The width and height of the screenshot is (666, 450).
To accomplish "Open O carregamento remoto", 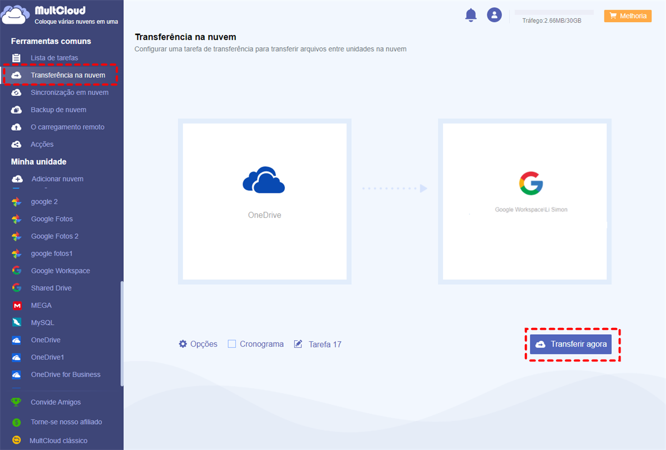I will pyautogui.click(x=67, y=127).
